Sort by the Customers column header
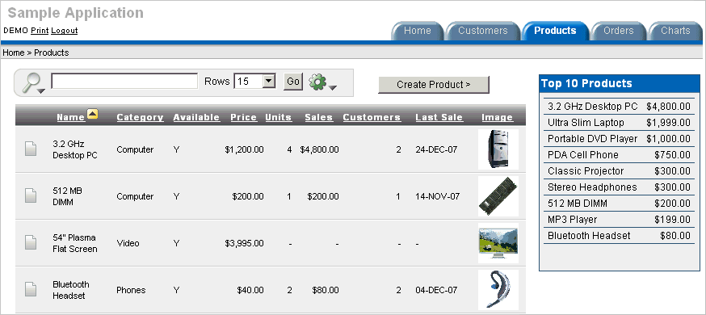 point(372,117)
